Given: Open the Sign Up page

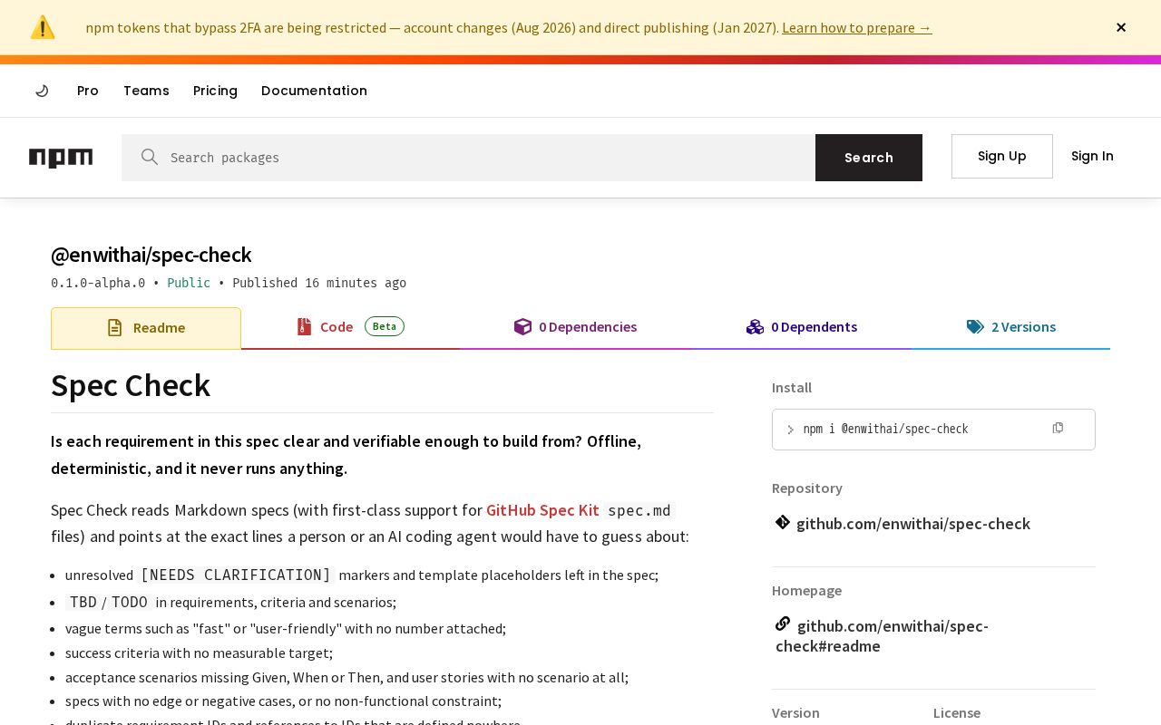Looking at the screenshot, I should 1002,156.
